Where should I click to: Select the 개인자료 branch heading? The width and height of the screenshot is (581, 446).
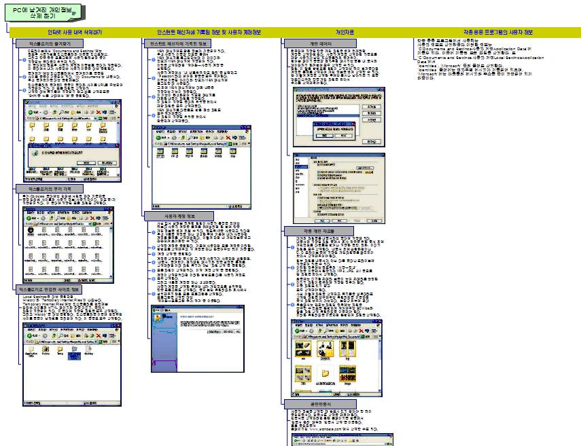tap(344, 32)
